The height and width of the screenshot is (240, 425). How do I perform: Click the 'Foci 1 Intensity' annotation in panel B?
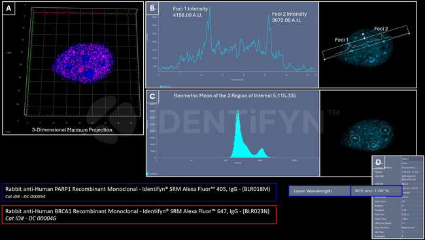pos(190,12)
